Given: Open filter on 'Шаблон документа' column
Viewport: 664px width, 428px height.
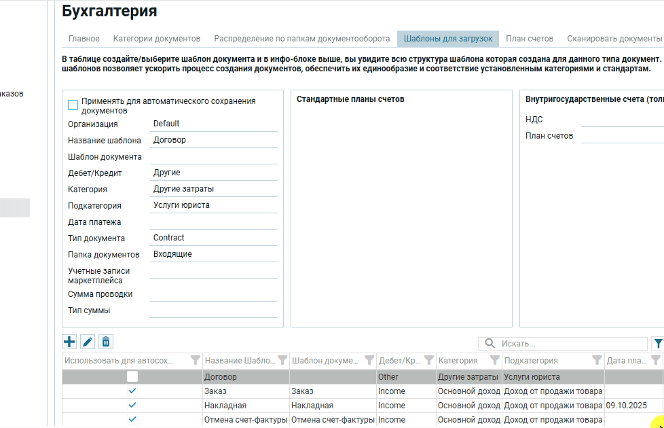Looking at the screenshot, I should 370,361.
